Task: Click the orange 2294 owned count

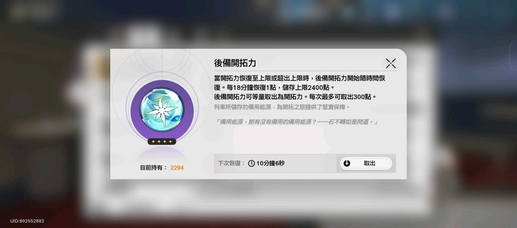Action: pos(177,168)
